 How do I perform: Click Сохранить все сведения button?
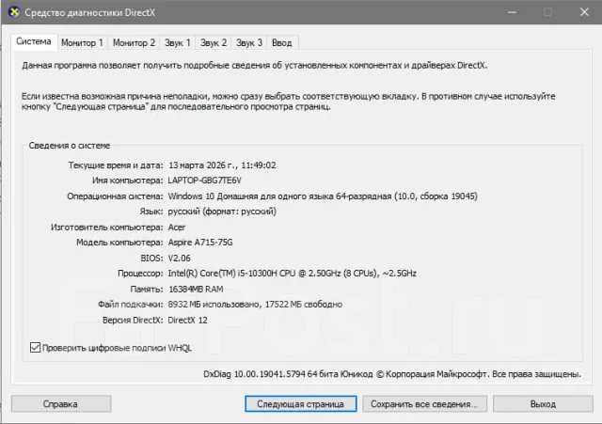424,404
